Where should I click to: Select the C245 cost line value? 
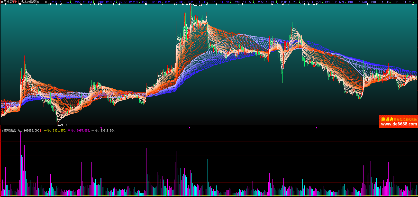83,2
